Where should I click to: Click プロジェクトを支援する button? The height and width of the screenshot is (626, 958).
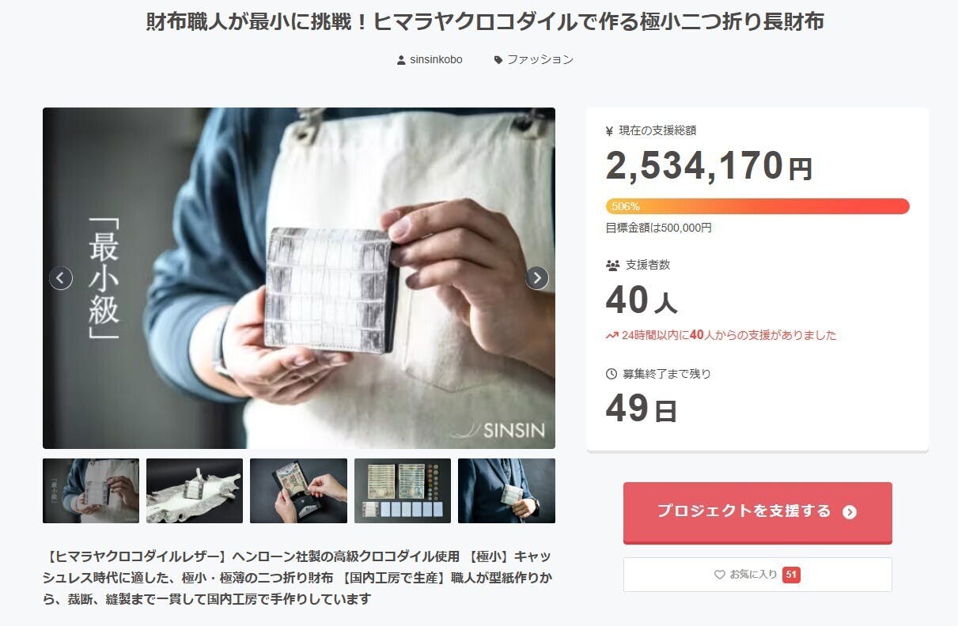click(758, 511)
